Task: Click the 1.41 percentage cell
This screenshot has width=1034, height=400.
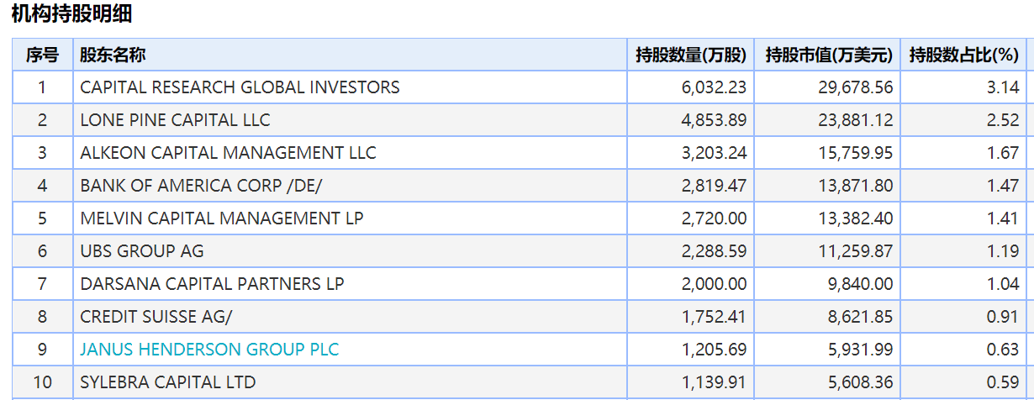Action: [x=964, y=218]
